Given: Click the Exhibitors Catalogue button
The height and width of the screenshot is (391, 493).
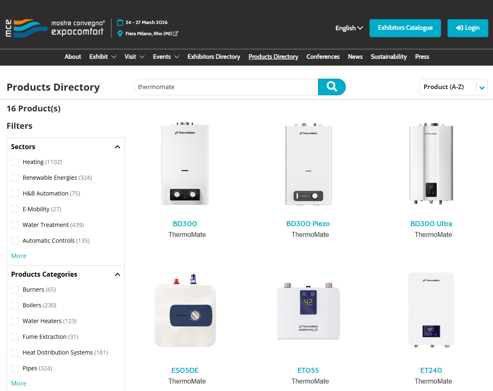Looking at the screenshot, I should click(405, 28).
